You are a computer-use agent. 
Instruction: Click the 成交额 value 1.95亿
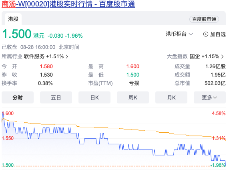pyautogui.click(x=218, y=75)
